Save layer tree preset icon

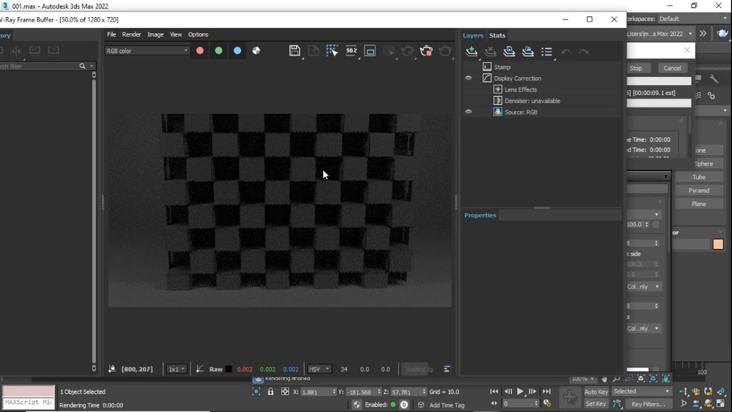tap(509, 51)
